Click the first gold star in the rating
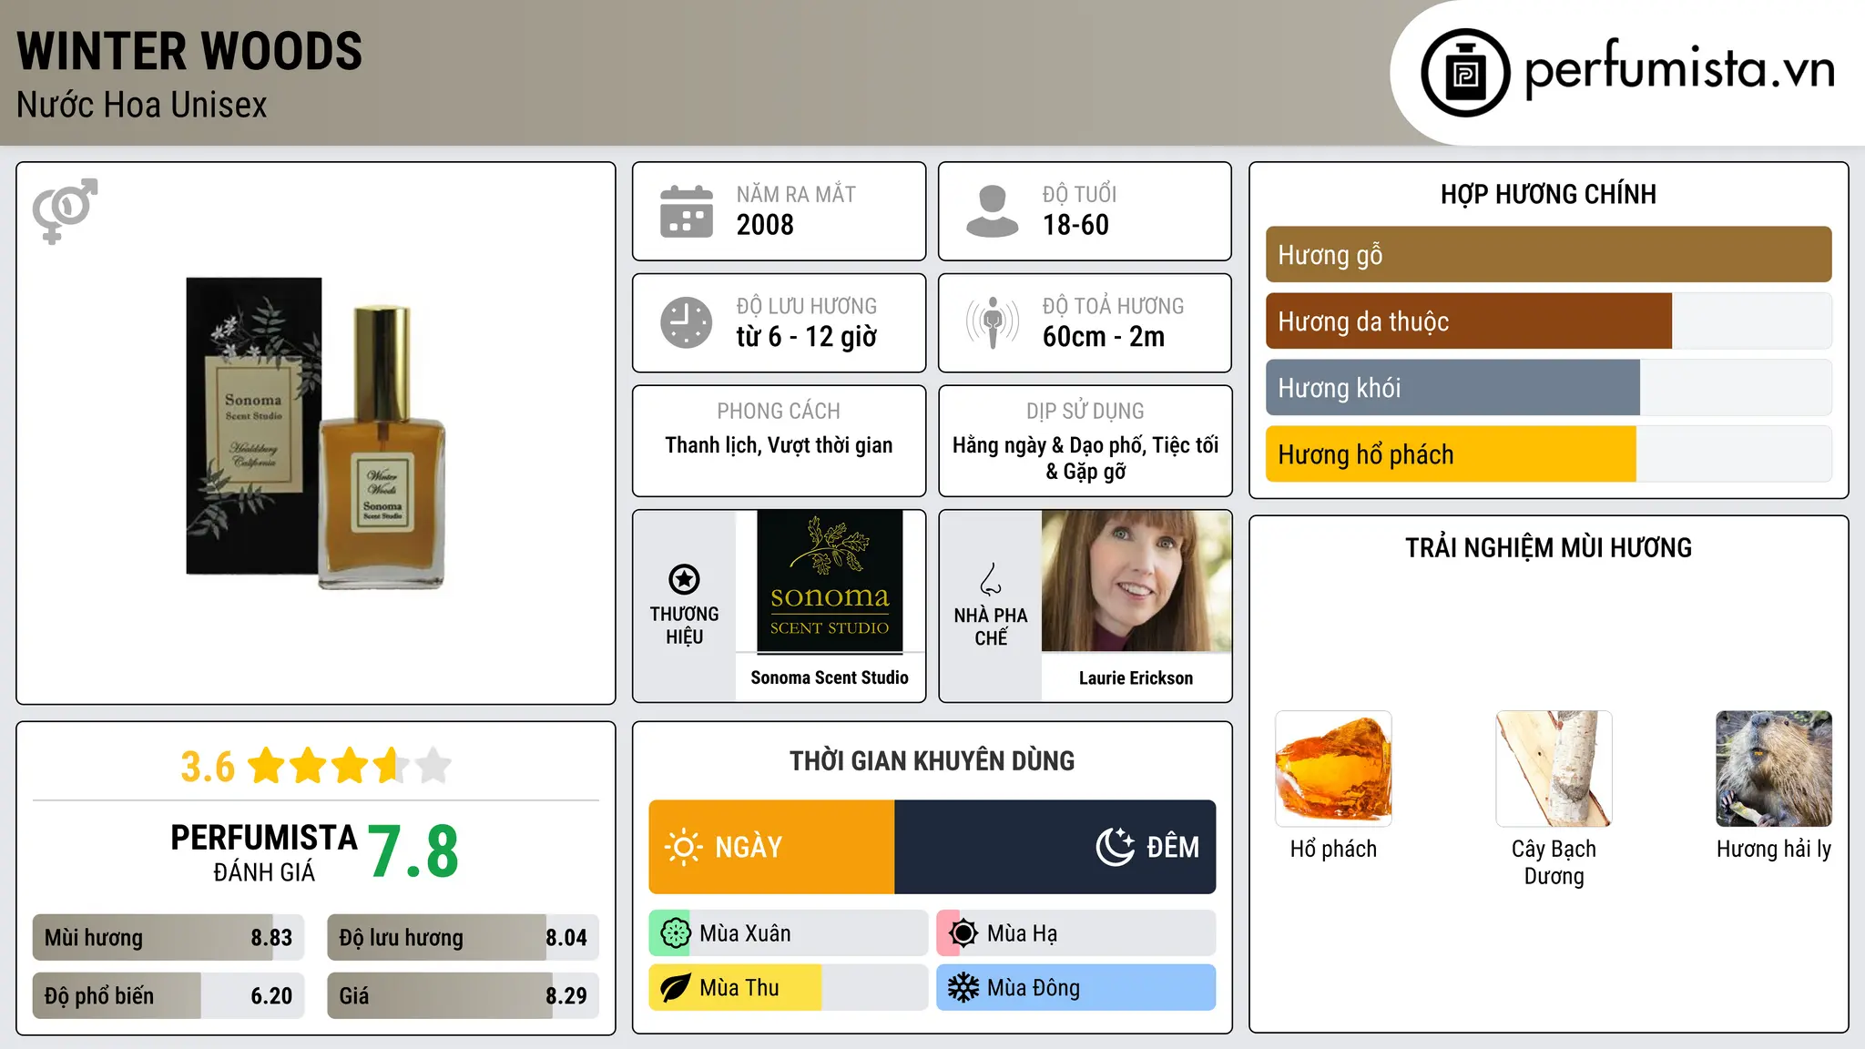1865x1049 pixels. (267, 766)
